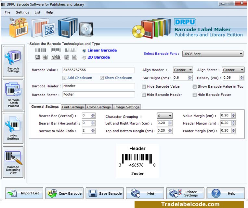248x208 pixels.
Task: Adjust the Value Margin stepper
Action: pyautogui.click(x=233, y=115)
